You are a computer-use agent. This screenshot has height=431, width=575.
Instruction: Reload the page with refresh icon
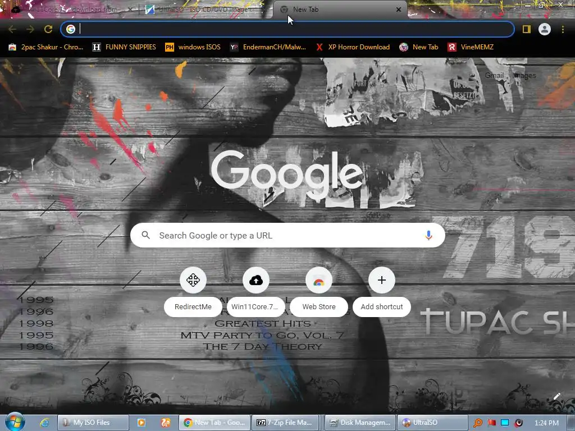coord(48,29)
